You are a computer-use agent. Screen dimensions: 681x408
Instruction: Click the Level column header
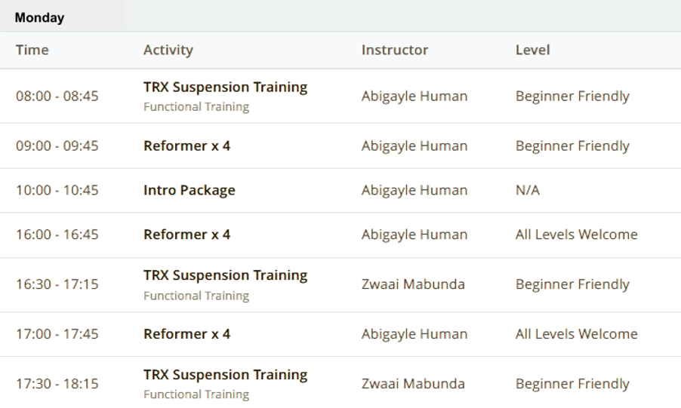click(532, 50)
